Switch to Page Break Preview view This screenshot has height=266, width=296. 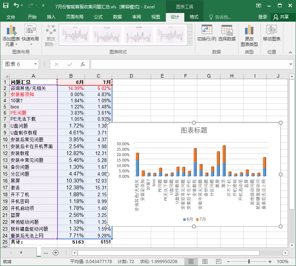pyautogui.click(x=219, y=261)
